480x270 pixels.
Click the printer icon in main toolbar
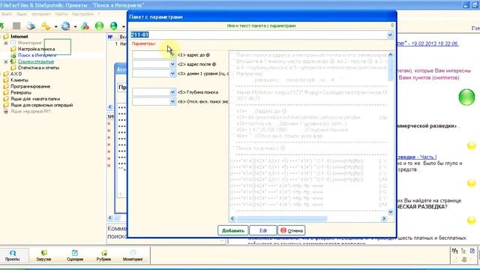(x=31, y=26)
